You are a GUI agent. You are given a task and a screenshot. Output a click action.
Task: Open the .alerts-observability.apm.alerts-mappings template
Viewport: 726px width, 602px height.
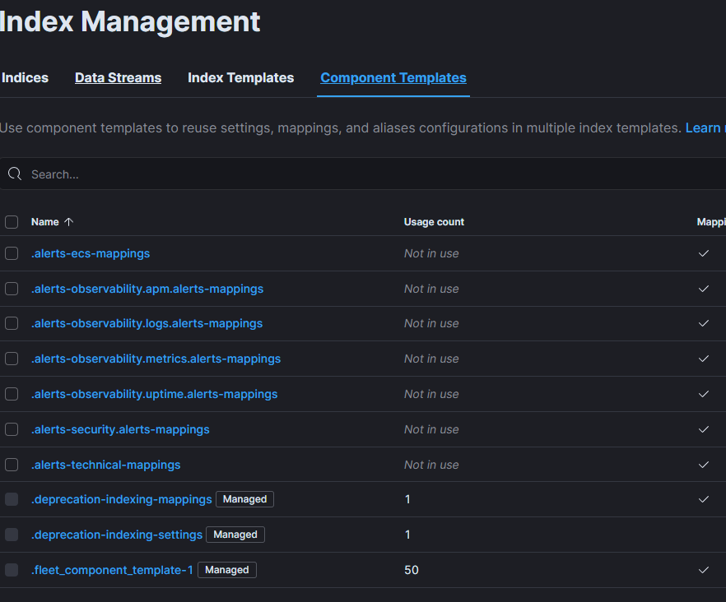coord(147,289)
